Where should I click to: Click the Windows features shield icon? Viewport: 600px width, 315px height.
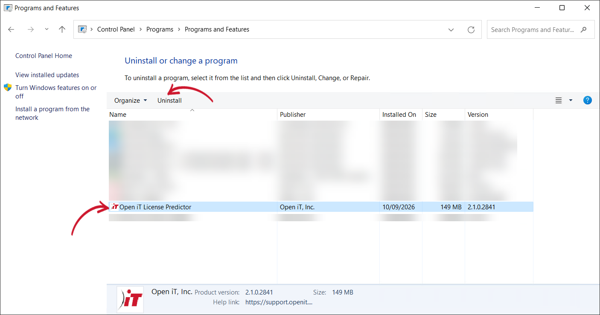(x=8, y=87)
